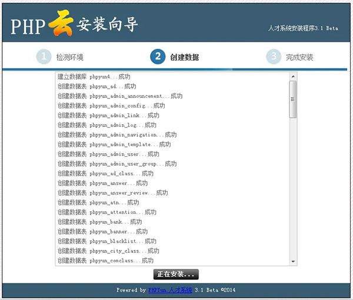Click the phpyun_admin_template log line
Viewport: 353px width, 300px height.
pyautogui.click(x=114, y=144)
